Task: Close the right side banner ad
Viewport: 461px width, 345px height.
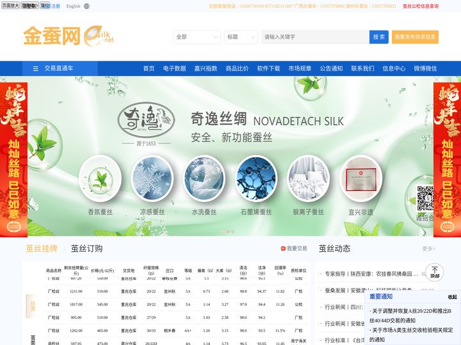Action: coord(437,79)
